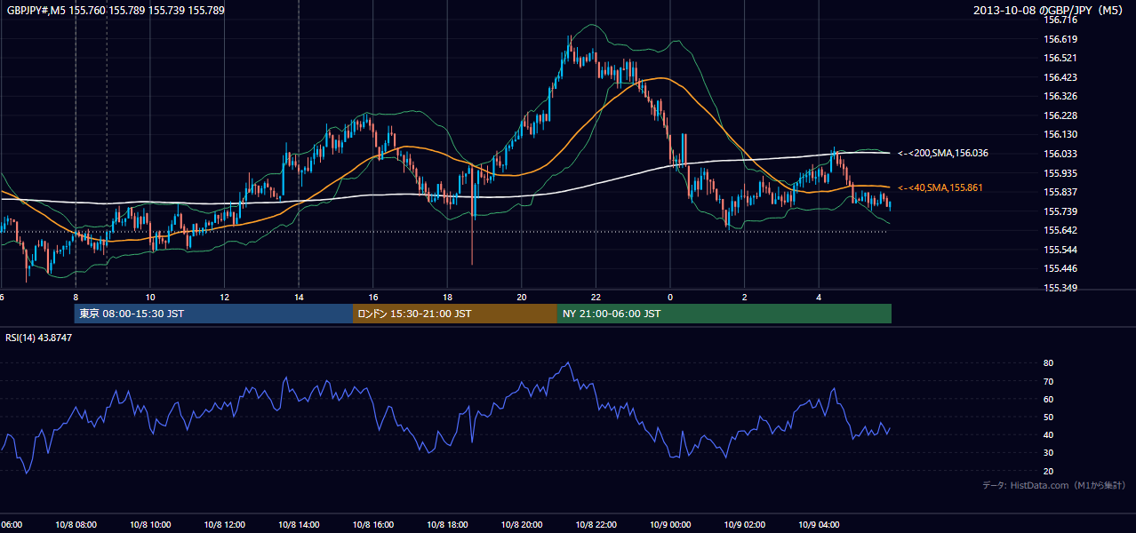
Task: Select the ロンドン 15:30-21:00 JST session bar
Action: click(455, 314)
